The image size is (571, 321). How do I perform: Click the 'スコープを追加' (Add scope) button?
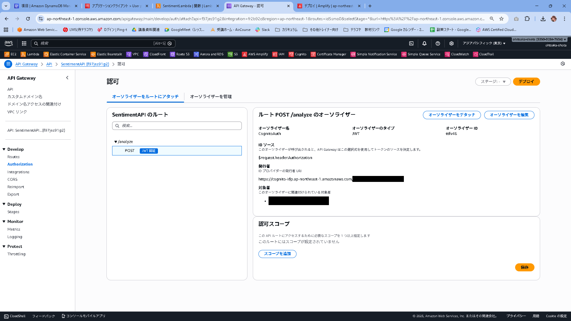pyautogui.click(x=277, y=254)
